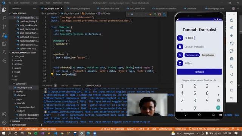Open the File menu

9,3
